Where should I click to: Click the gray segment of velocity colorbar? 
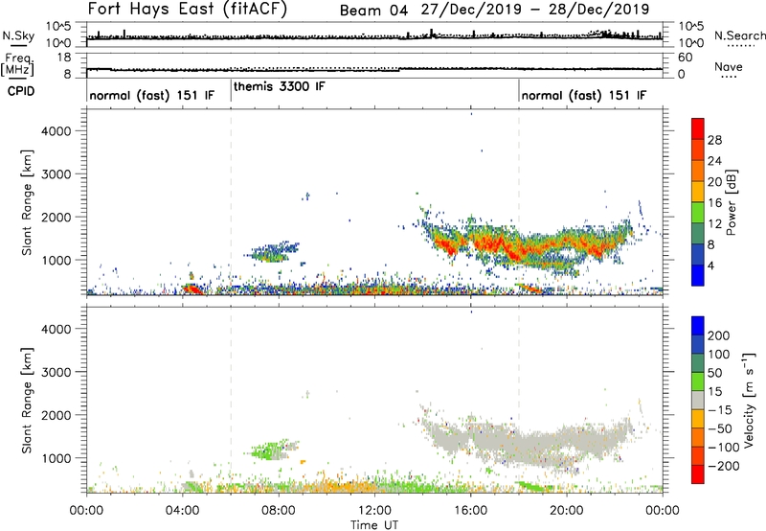tap(698, 400)
